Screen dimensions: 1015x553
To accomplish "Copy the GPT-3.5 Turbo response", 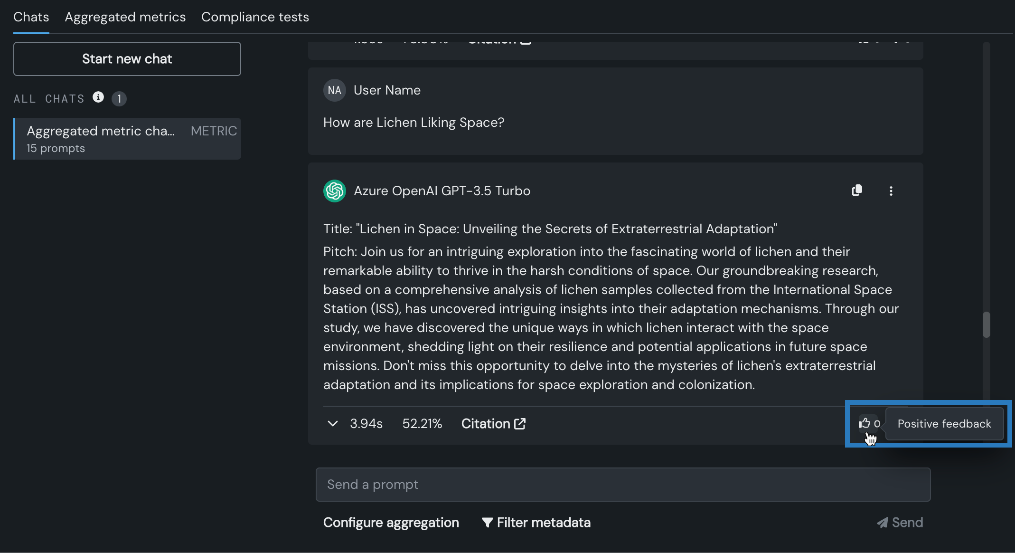I will pyautogui.click(x=857, y=191).
